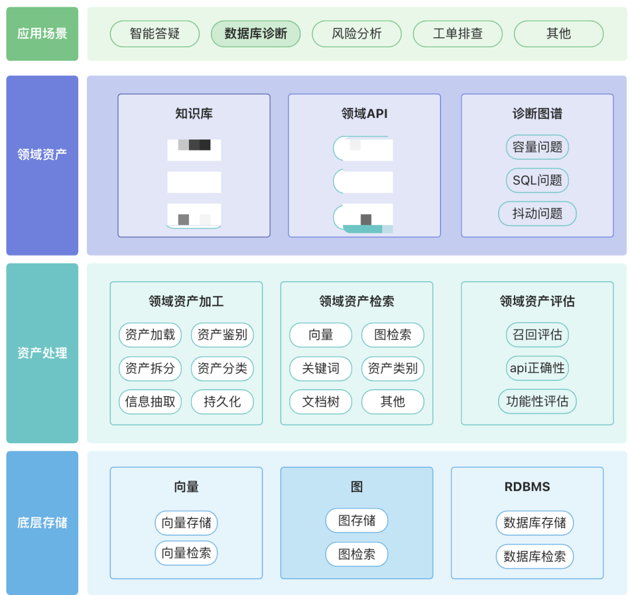
Task: Select the 持久化 pill
Action: coord(222,402)
